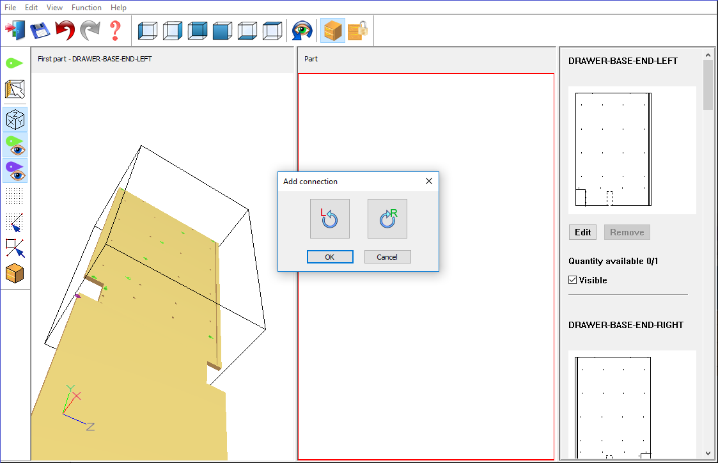The image size is (718, 463).
Task: Click Cancel in Add connection dialog
Action: (x=387, y=257)
